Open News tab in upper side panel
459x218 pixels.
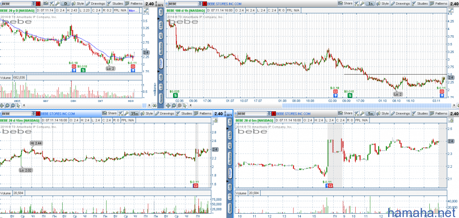tap(161, 98)
